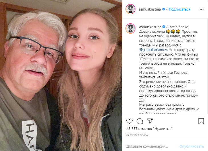Image resolution: width=208 pixels, height=151 pixels.
Task: Open asmuskristina profile from header username
Action: [x=150, y=9]
